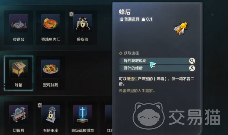
Task: Click the highlighted 建造 keyword link
Action: click(130, 79)
